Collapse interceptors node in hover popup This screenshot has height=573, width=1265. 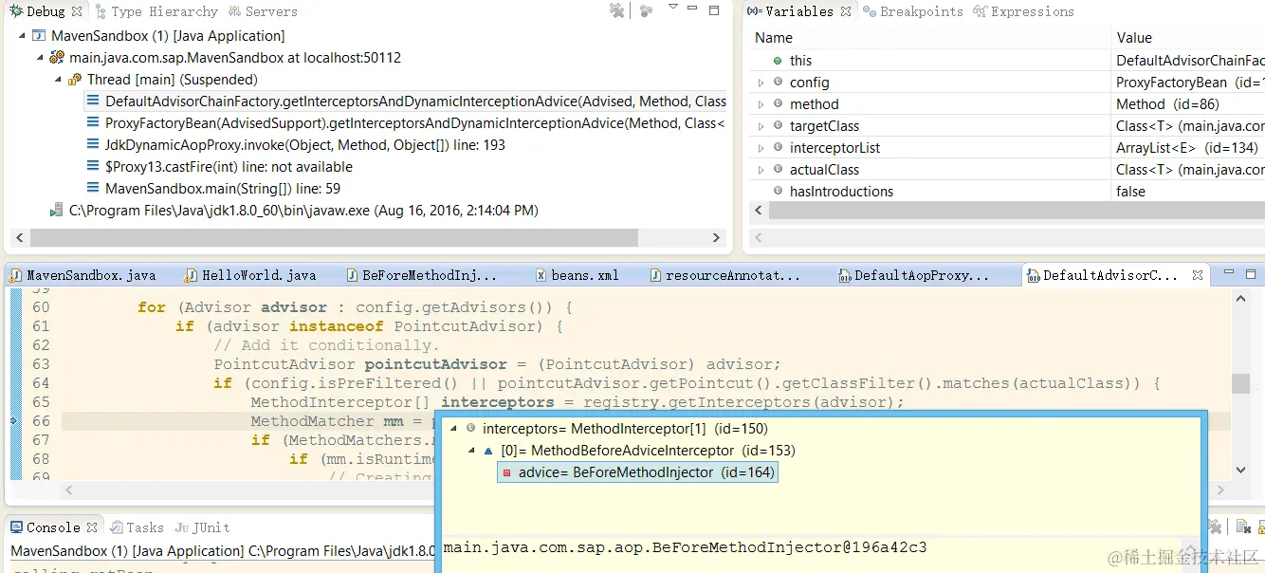[x=454, y=429]
